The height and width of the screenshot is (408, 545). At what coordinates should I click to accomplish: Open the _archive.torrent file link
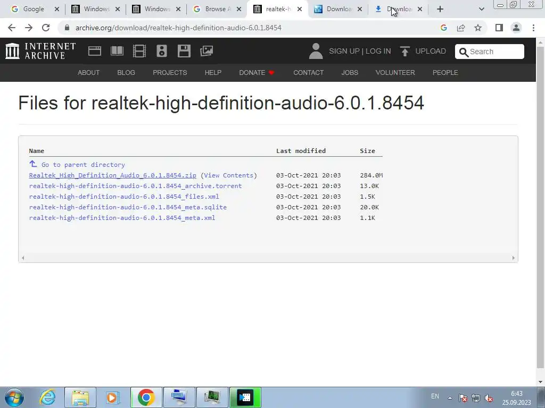(135, 186)
